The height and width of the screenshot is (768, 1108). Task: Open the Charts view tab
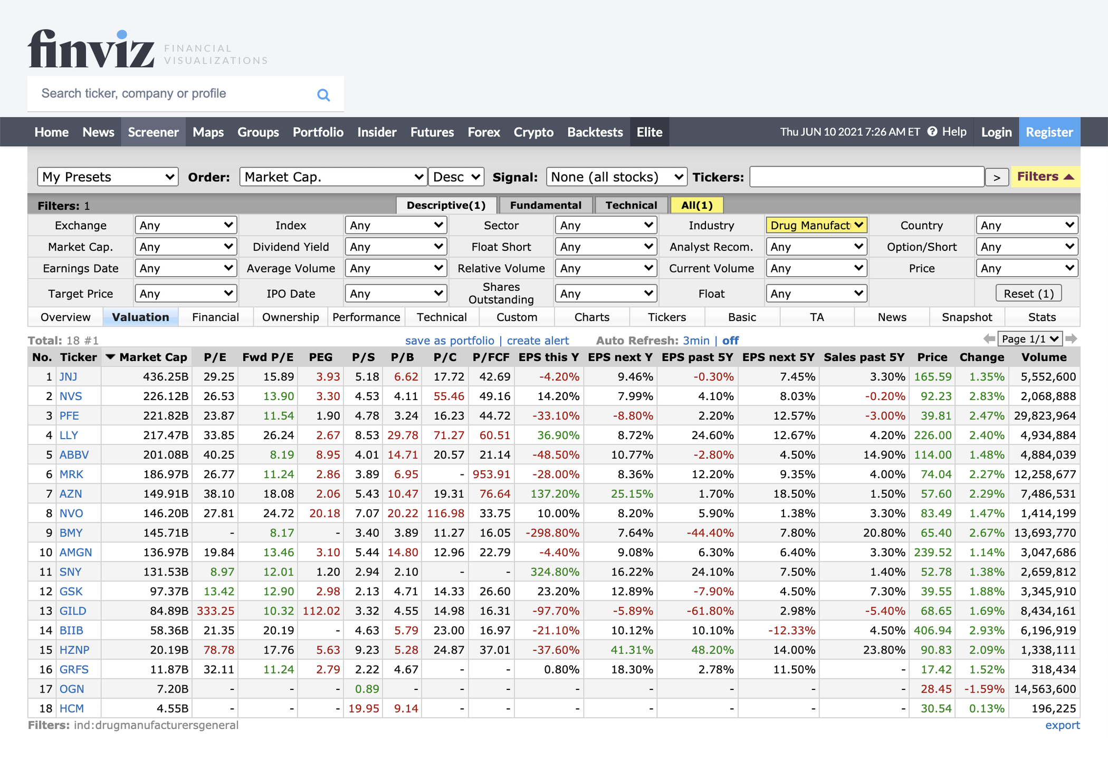591,317
